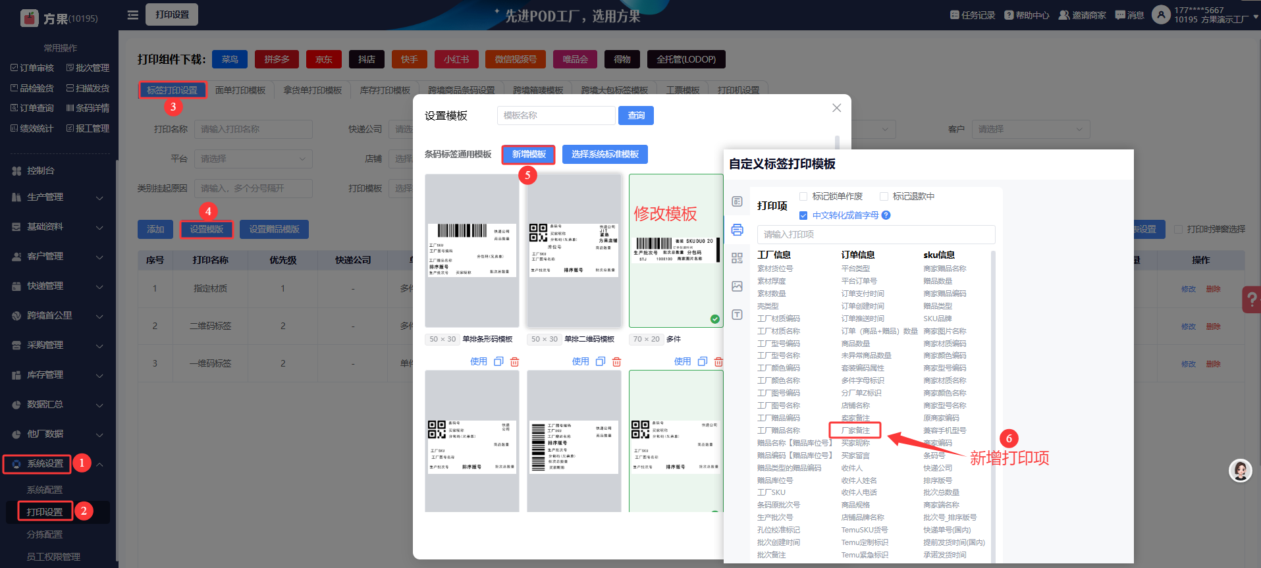Click 邀请商家 invite merchants icon
This screenshot has height=568, width=1261.
[x=1063, y=15]
